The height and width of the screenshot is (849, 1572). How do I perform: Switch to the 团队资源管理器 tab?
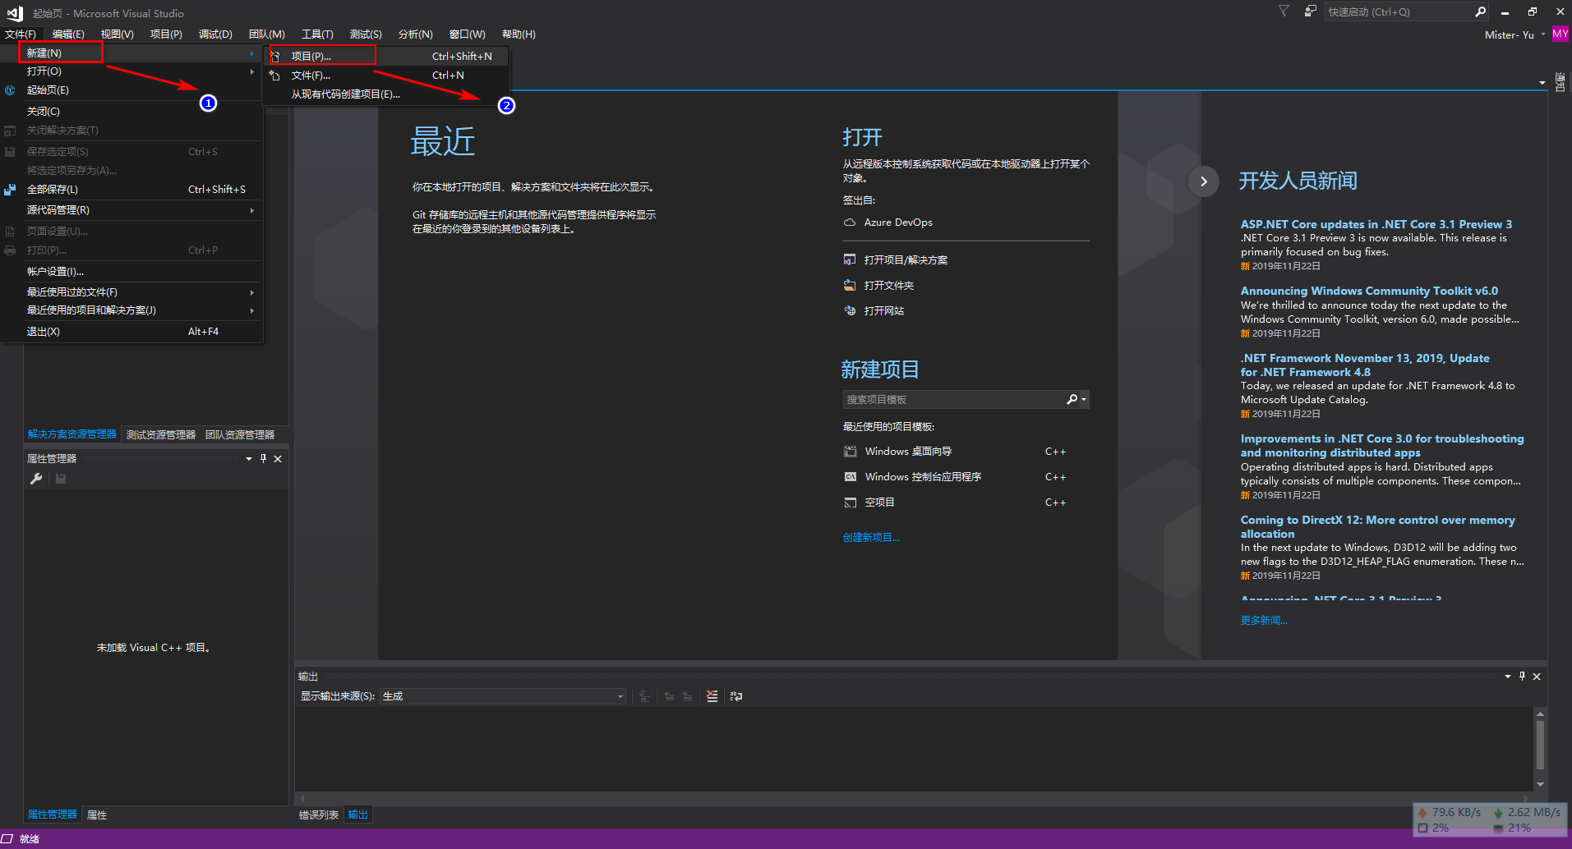(x=240, y=435)
